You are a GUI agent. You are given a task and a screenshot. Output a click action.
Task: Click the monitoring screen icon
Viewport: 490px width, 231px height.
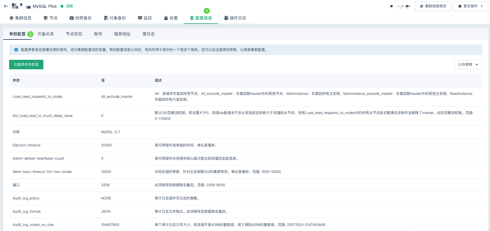click(x=140, y=18)
